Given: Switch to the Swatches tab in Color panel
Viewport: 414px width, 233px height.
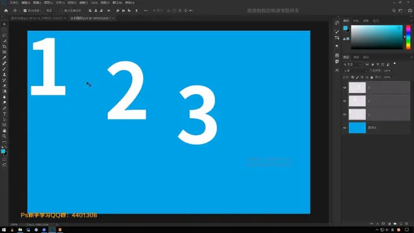Looking at the screenshot, I should click(356, 21).
